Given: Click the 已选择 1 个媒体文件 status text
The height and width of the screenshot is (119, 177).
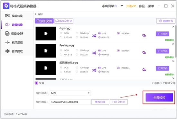Looking at the screenshot, I should [x=163, y=83].
